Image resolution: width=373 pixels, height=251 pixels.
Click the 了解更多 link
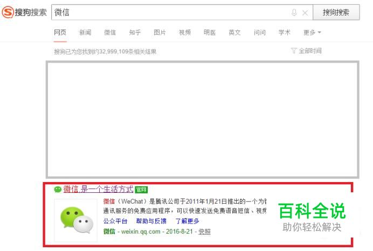(187, 221)
